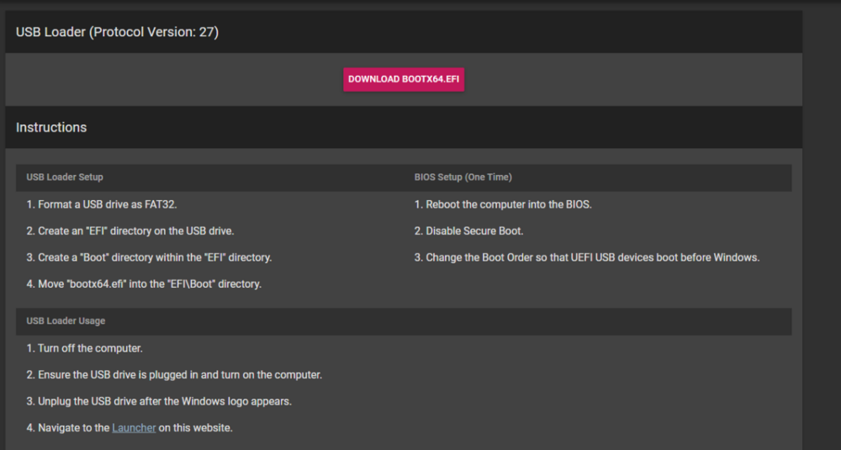This screenshot has width=841, height=450.
Task: Select the Create a Boot directory step
Action: click(149, 257)
